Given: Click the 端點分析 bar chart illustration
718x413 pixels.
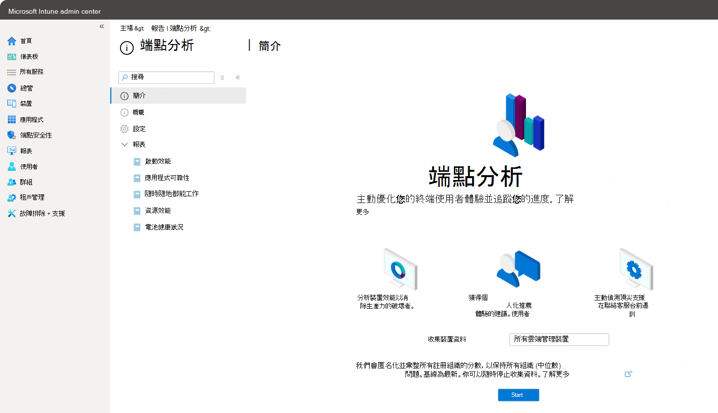Looking at the screenshot, I should click(519, 125).
